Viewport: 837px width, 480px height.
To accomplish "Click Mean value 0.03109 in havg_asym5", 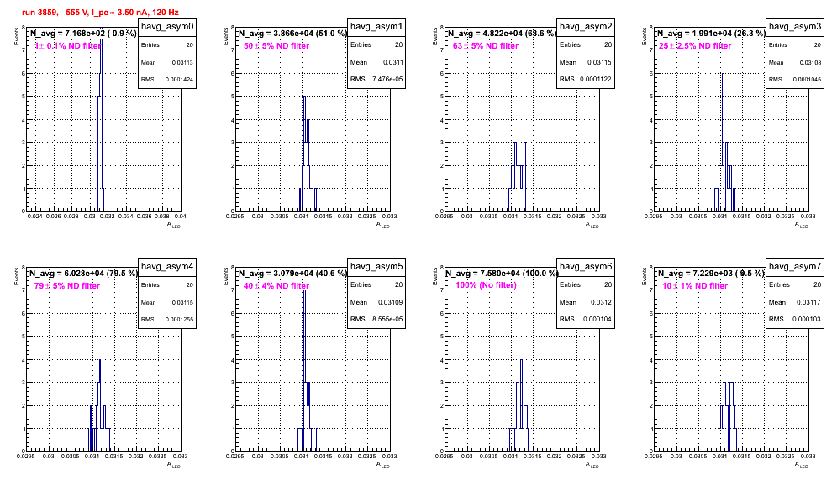I will point(390,302).
